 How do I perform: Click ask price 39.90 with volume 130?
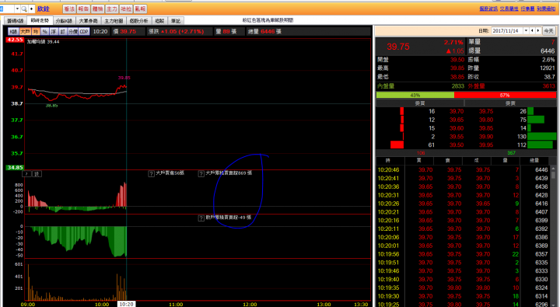click(486, 136)
